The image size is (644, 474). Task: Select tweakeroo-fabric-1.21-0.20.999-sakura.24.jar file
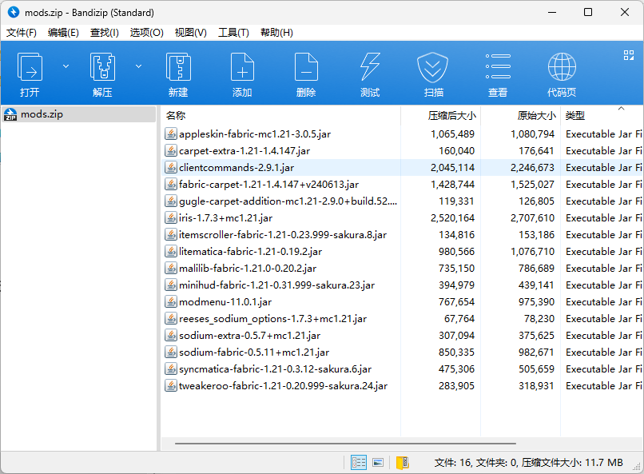point(283,386)
